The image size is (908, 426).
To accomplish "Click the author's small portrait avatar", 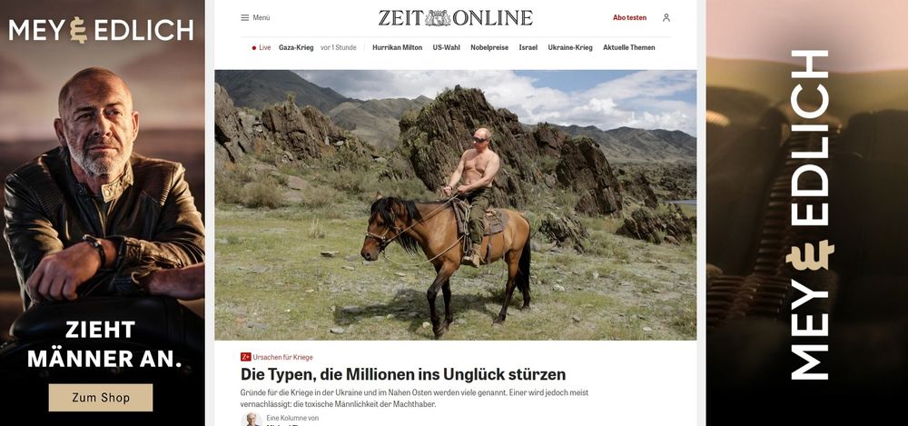I will (251, 420).
